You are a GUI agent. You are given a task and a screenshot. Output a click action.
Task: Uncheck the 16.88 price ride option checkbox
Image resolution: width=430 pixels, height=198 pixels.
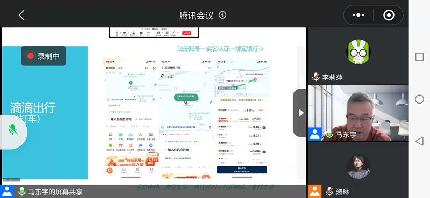coord(264,151)
